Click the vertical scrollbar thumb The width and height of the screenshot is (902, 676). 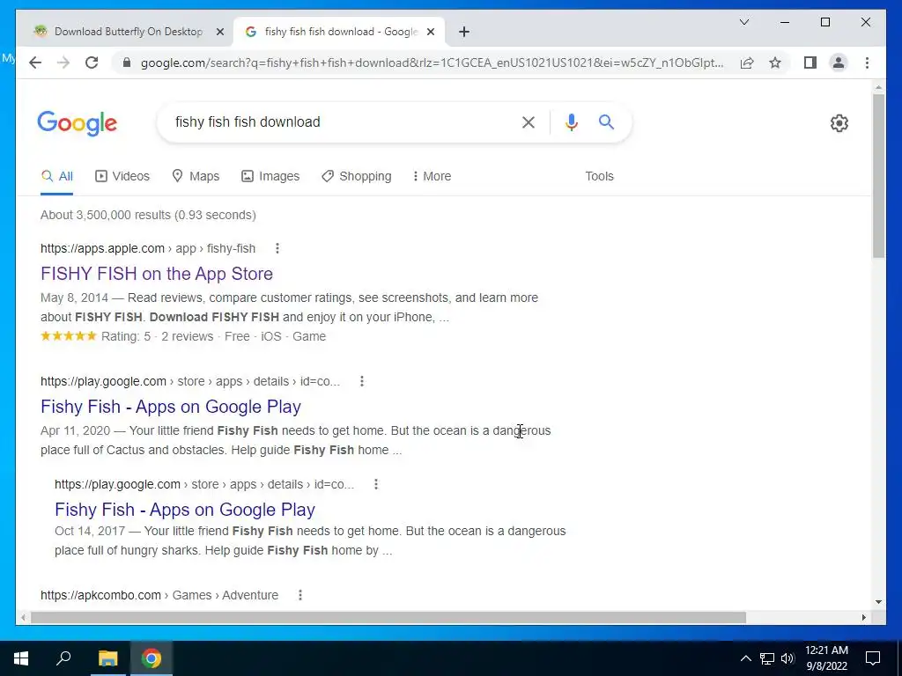click(x=878, y=175)
